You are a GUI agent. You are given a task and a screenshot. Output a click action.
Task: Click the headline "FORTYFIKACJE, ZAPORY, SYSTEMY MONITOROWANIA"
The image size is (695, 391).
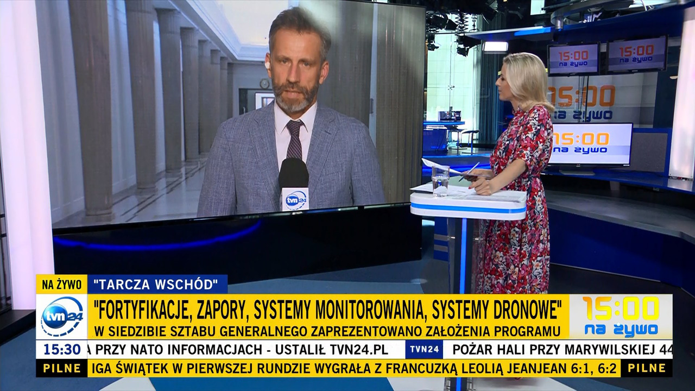[327, 310]
